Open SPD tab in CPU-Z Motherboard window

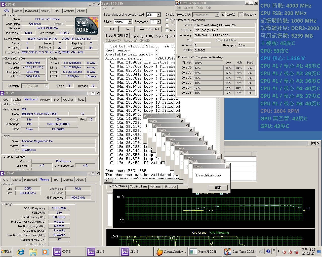point(56,100)
